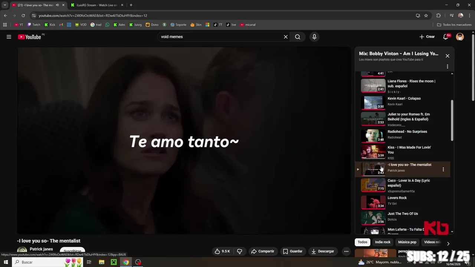475x267 pixels.
Task: Play Kiss - I Was Made For Lovin' You
Action: point(403,152)
